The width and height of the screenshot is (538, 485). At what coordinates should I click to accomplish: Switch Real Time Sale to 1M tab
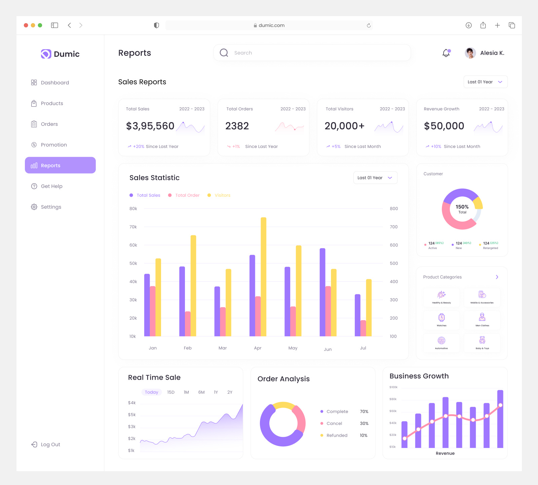click(x=186, y=392)
